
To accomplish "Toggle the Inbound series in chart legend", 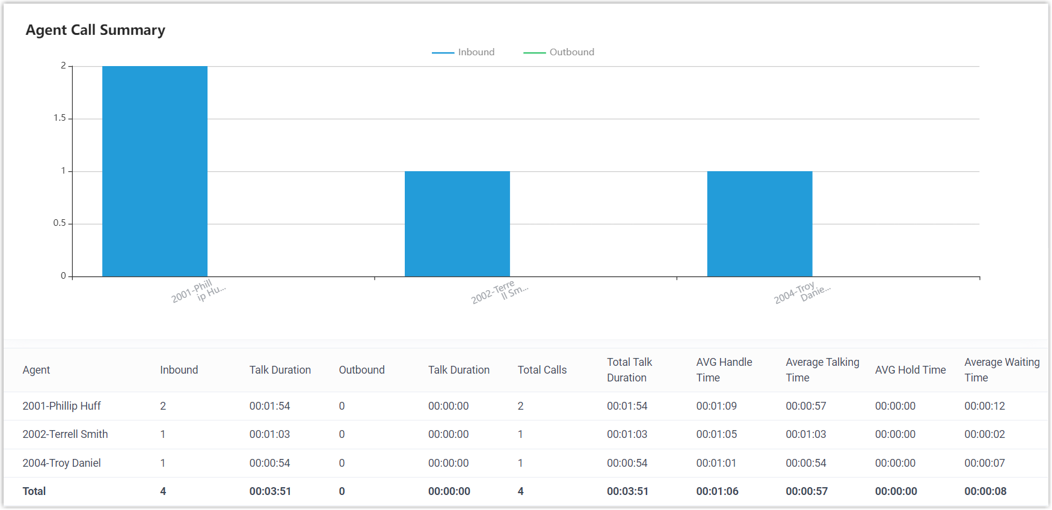I will click(x=463, y=52).
